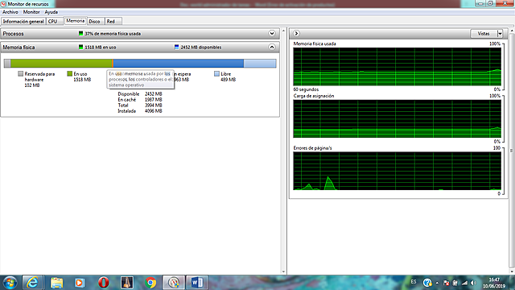
Task: Click the power battery tray icon
Action: pyautogui.click(x=455, y=283)
